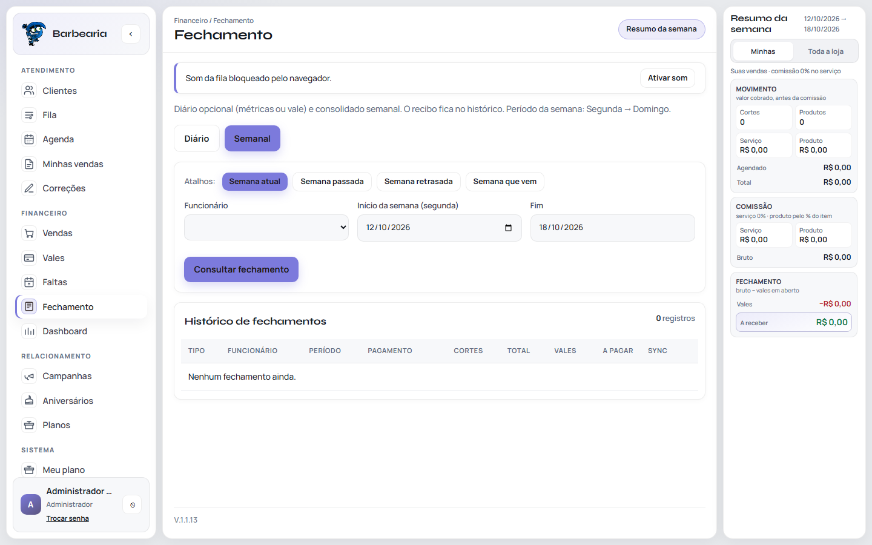
Task: Show Minhas sales in the summary
Action: click(x=763, y=51)
